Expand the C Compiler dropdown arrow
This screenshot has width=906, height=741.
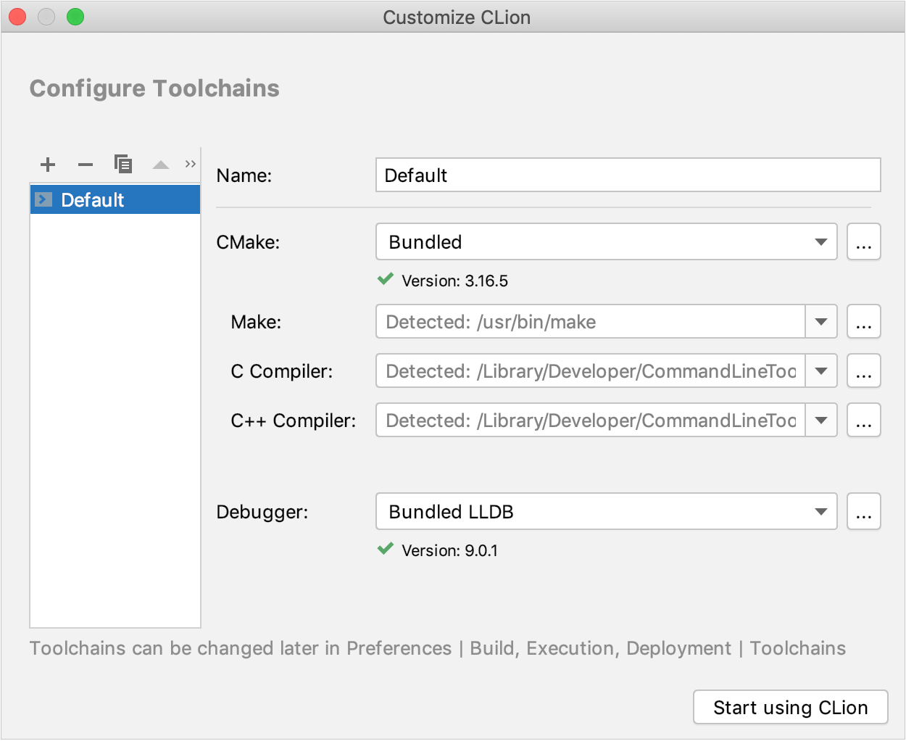pyautogui.click(x=821, y=370)
